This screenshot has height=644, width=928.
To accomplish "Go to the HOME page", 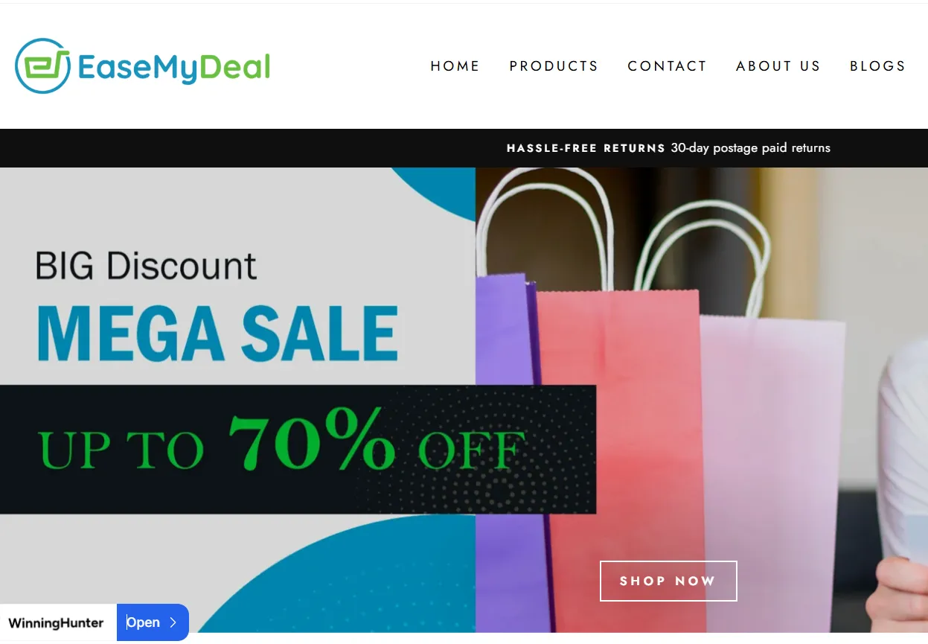I will (455, 66).
